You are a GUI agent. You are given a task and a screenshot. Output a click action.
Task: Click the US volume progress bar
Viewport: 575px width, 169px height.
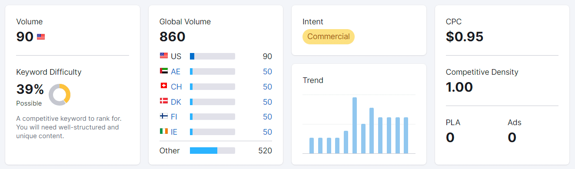pos(213,56)
